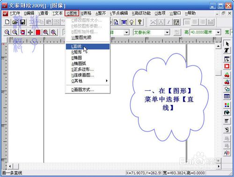Click the text alignment lines icon
Image resolution: width=234 pixels, height=177 pixels.
[x=227, y=121]
